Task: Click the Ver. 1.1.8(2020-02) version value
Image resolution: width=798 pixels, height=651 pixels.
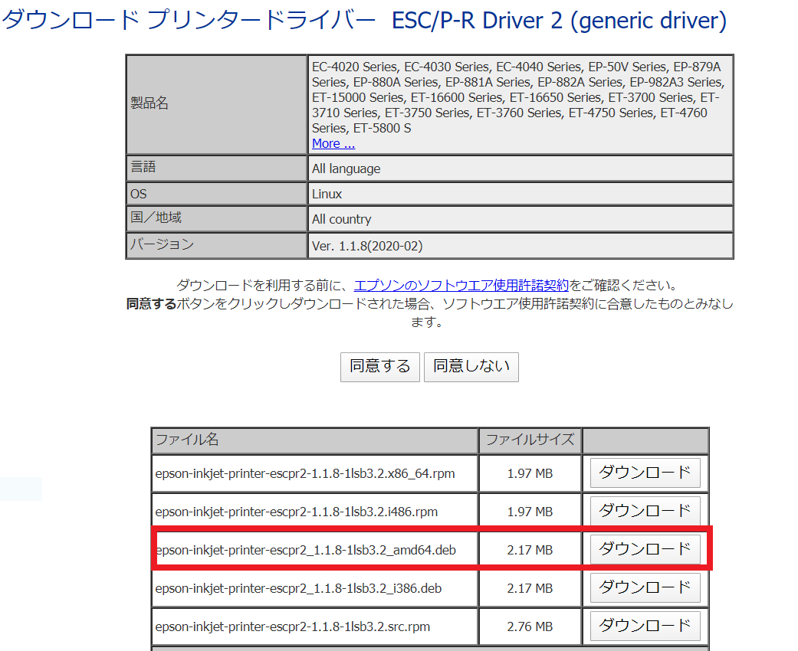Action: (367, 246)
